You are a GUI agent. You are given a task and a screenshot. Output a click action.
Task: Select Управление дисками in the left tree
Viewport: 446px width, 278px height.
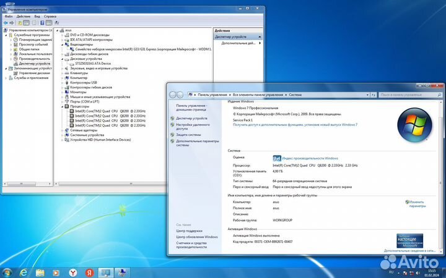click(x=34, y=72)
